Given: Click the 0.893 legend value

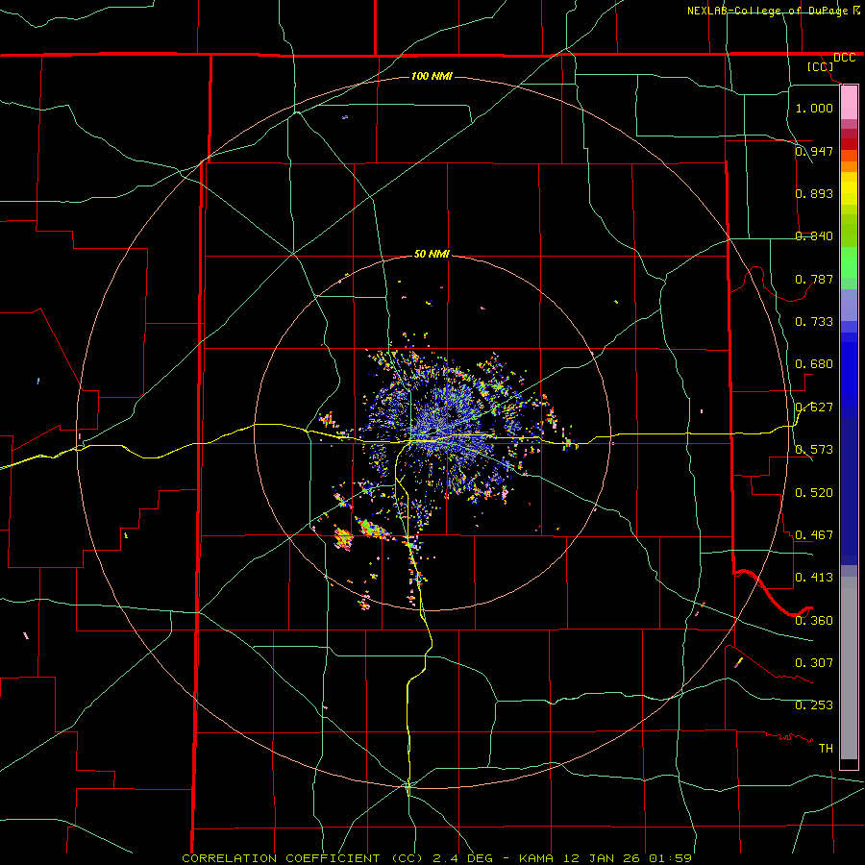Looking at the screenshot, I should click(814, 193).
